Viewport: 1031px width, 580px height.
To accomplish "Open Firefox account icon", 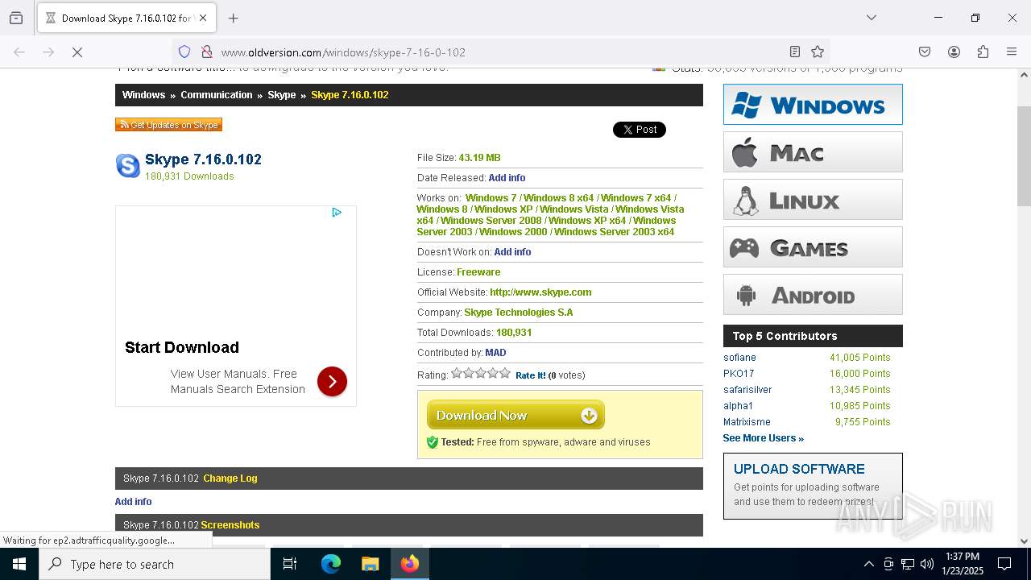I will tap(954, 52).
